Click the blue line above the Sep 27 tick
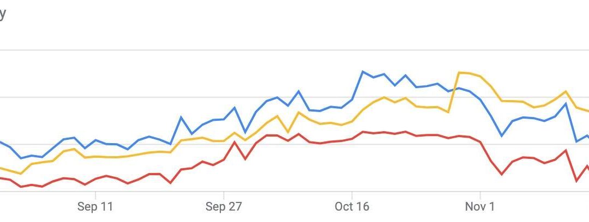 pyautogui.click(x=224, y=119)
